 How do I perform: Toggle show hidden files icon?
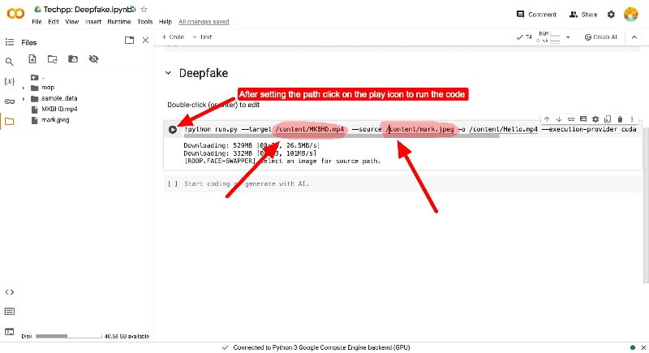[93, 59]
